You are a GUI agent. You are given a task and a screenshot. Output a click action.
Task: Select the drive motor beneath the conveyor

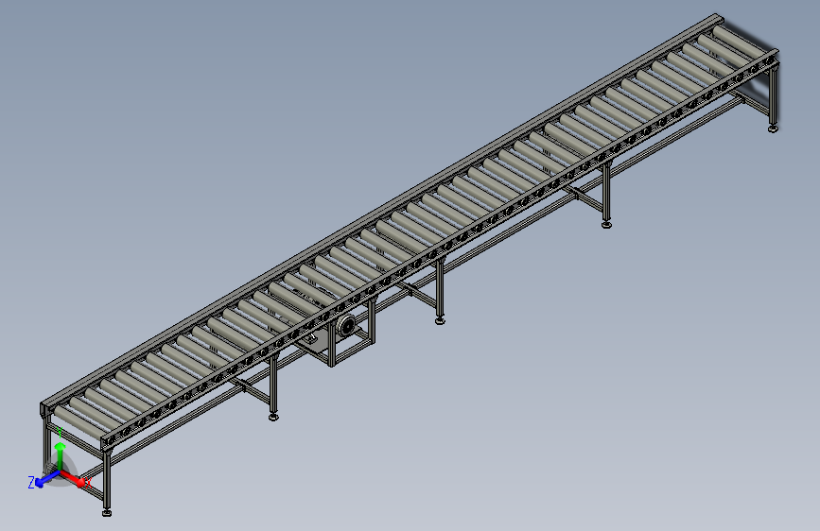click(345, 326)
